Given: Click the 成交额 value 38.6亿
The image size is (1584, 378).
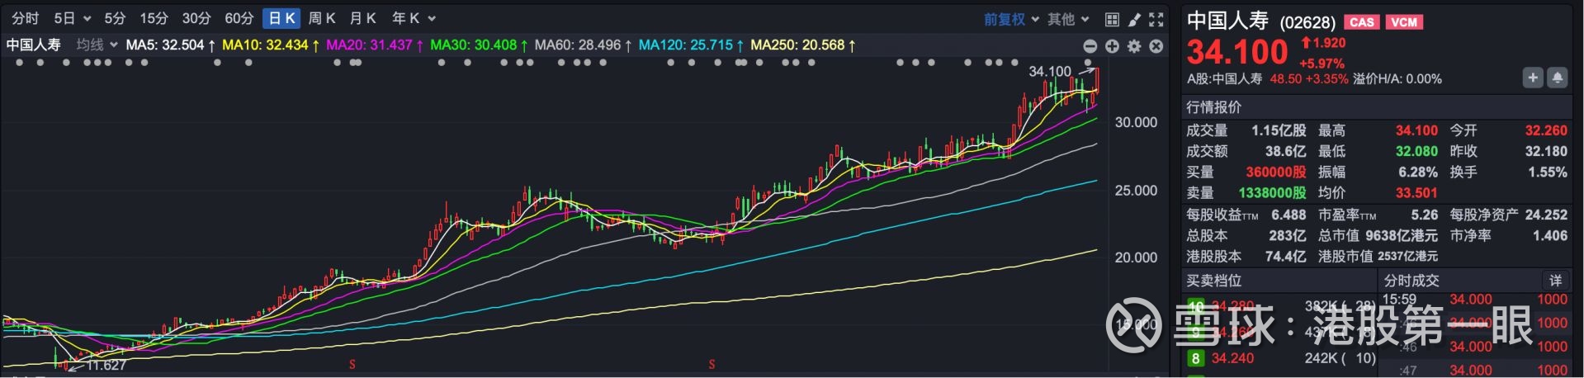Looking at the screenshot, I should tap(1285, 151).
